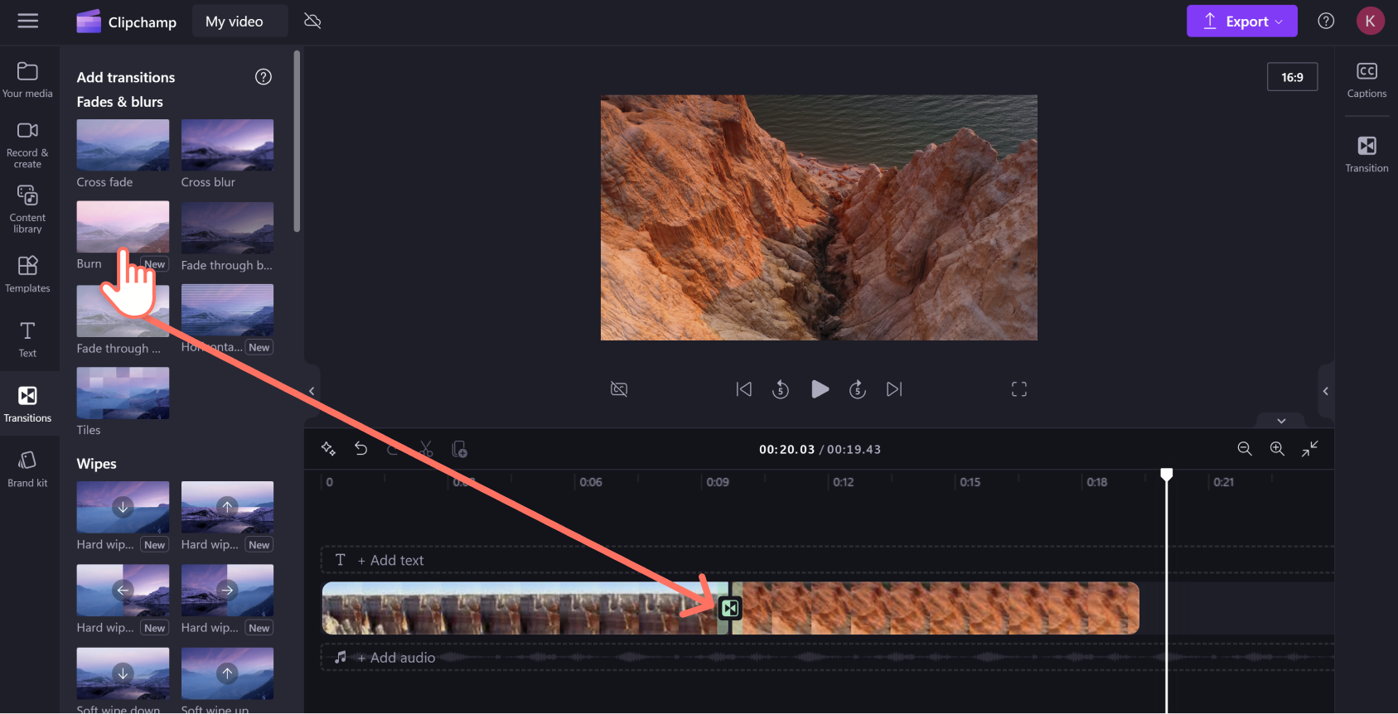The image size is (1398, 714).
Task: Forward 5 seconds
Action: (x=858, y=389)
